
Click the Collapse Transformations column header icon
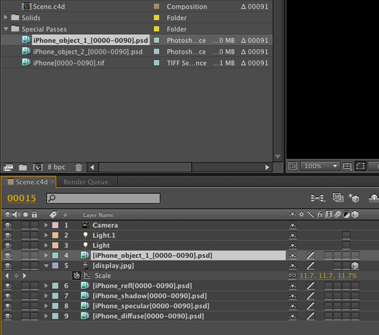(301, 214)
